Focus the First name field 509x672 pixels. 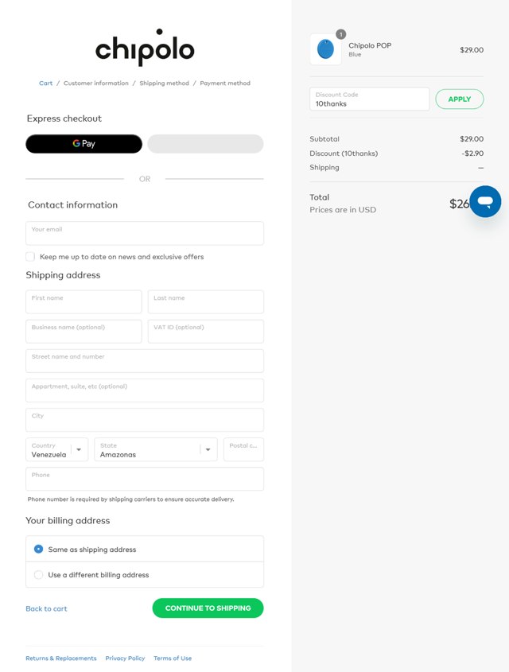(84, 301)
